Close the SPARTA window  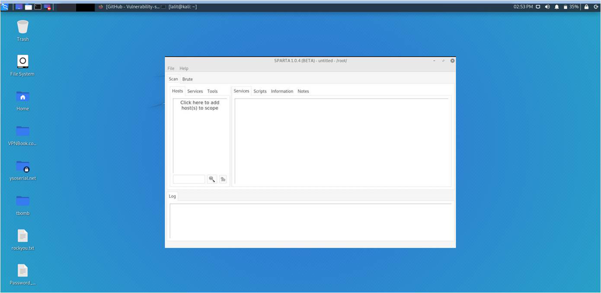452,61
